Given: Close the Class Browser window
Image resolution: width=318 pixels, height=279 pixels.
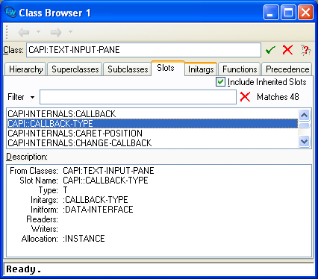Looking at the screenshot, I should (x=306, y=12).
